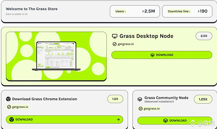
Task: Click the laptop dashboard preview image
Action: [56, 56]
